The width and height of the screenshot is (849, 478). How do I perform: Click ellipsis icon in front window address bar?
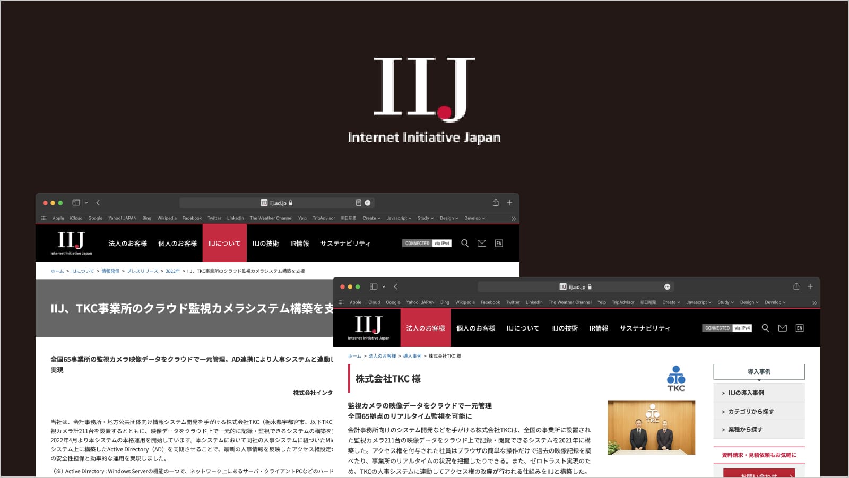click(668, 286)
